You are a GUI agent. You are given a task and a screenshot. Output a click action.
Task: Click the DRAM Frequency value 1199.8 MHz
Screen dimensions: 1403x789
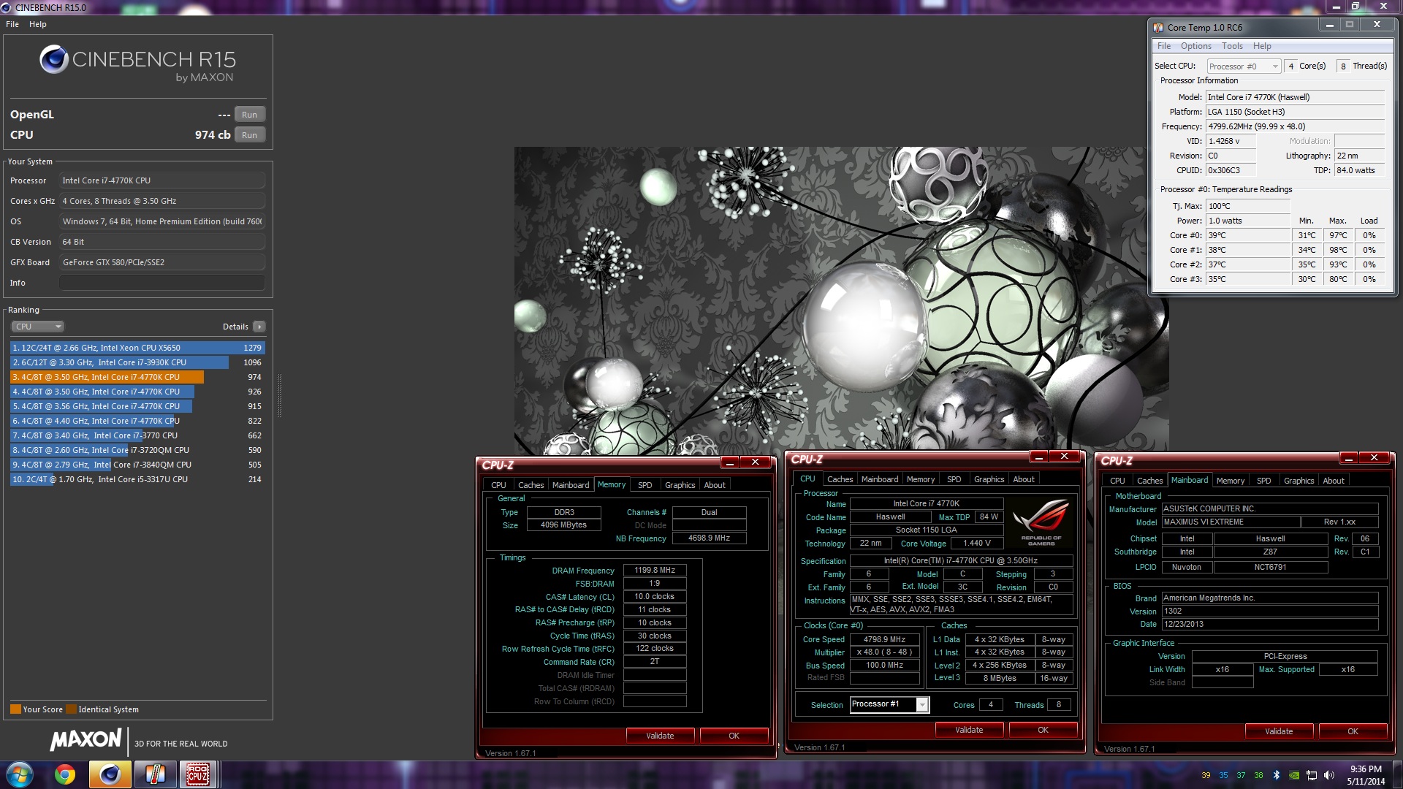655,571
